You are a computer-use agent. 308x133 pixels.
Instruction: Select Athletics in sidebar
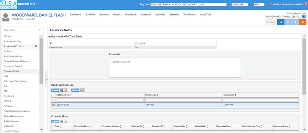pos(20,51)
